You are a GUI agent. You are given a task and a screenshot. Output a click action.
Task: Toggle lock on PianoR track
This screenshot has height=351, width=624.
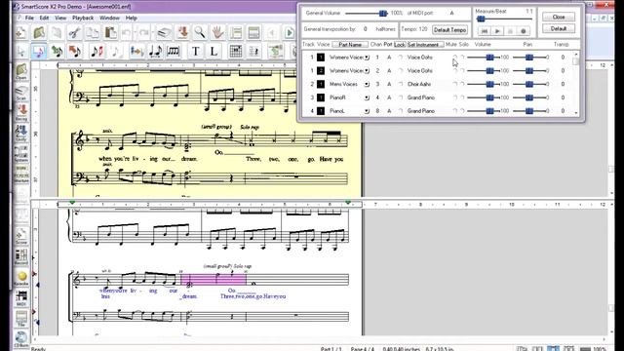click(x=401, y=97)
